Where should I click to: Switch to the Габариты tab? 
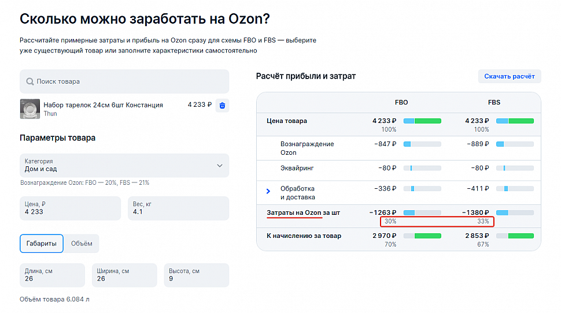point(42,243)
